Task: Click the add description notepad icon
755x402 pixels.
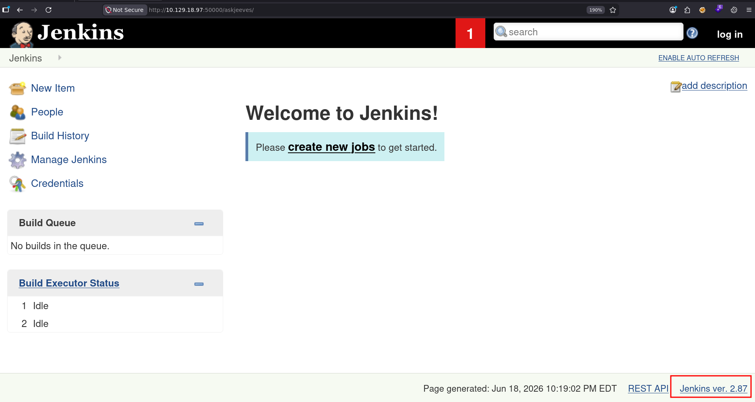Action: coord(676,87)
